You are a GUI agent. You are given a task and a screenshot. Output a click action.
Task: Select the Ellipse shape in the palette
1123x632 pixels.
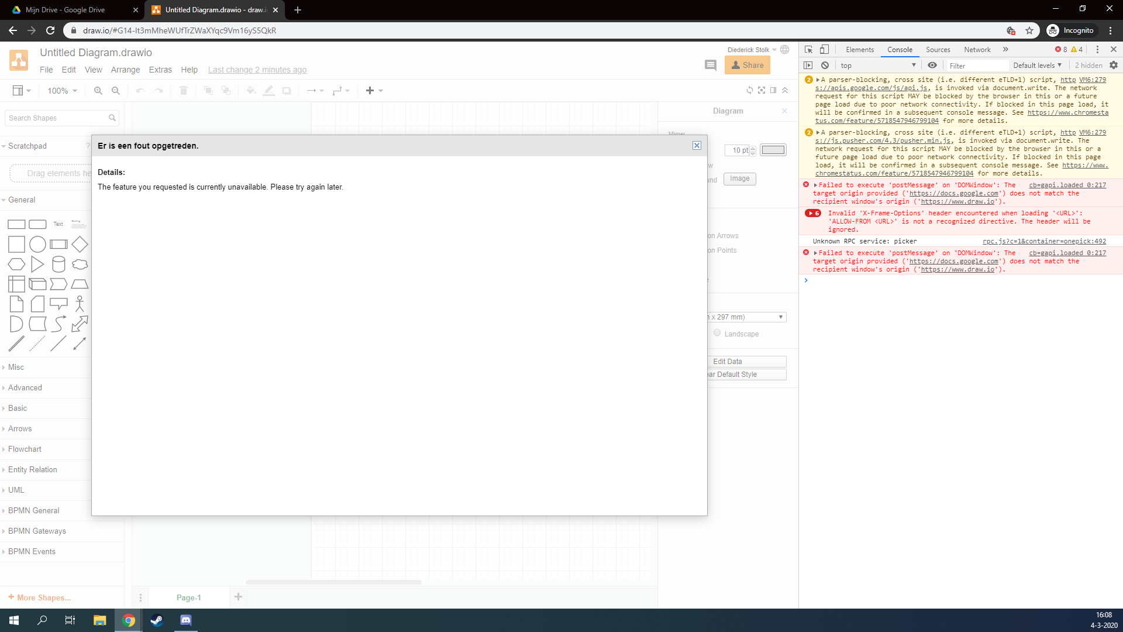click(x=37, y=244)
